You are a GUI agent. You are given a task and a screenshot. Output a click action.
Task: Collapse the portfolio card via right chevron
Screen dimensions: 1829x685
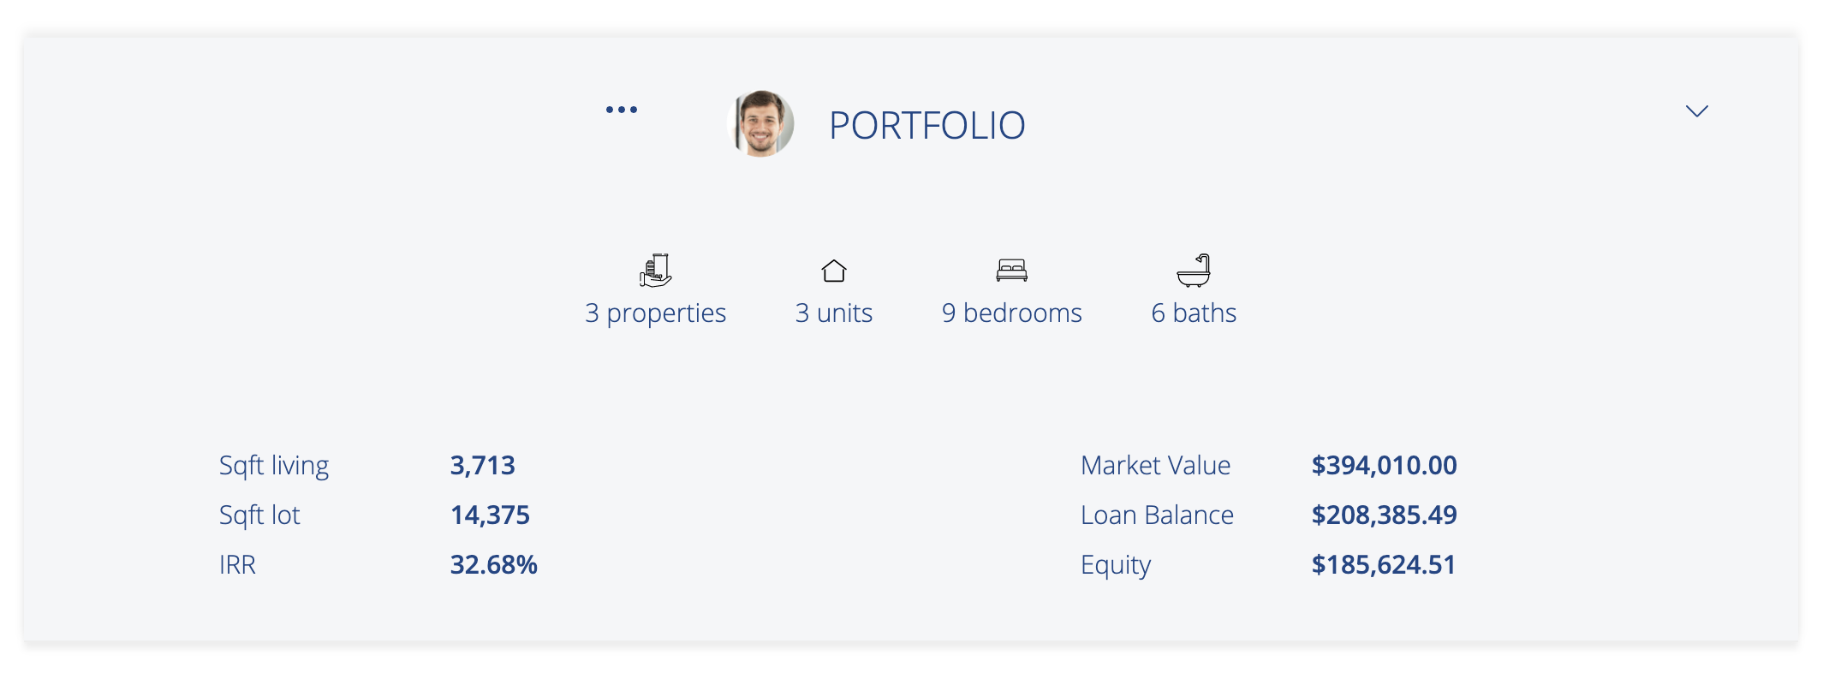click(1697, 110)
